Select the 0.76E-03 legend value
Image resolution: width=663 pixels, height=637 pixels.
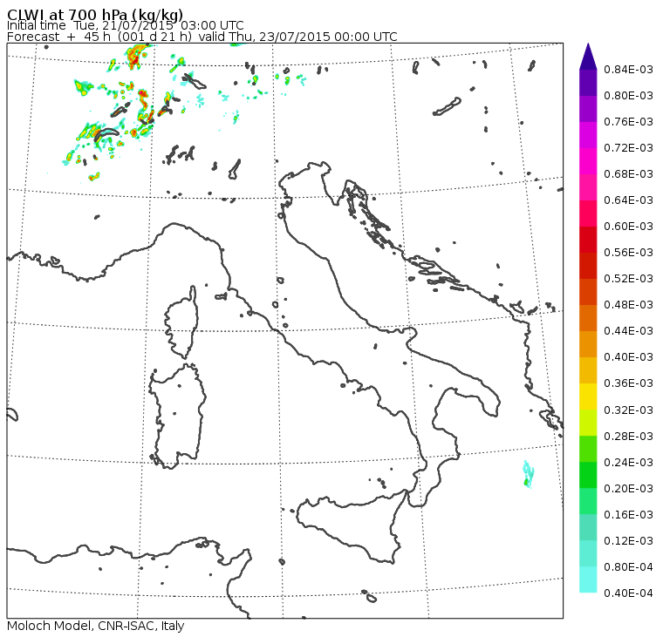(x=628, y=122)
